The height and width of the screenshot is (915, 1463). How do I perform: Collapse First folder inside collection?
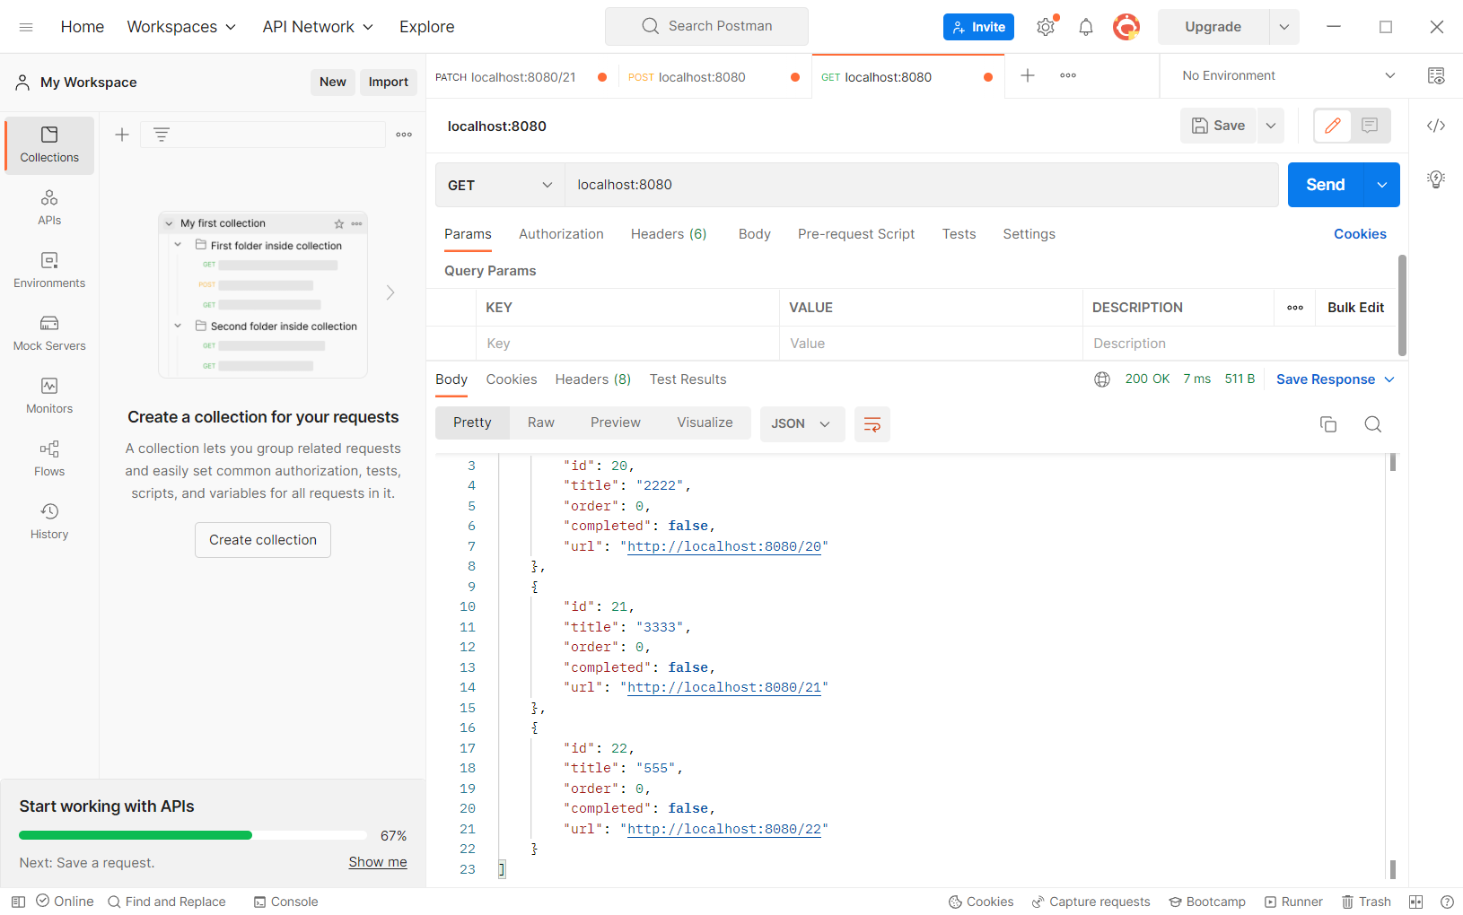pyautogui.click(x=177, y=245)
